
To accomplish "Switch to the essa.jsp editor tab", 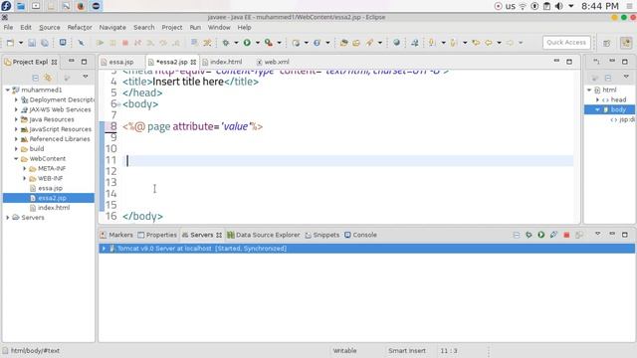I will [x=121, y=62].
